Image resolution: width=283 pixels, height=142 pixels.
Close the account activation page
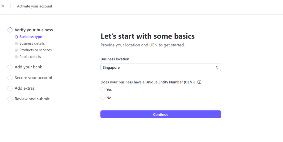click(3, 6)
